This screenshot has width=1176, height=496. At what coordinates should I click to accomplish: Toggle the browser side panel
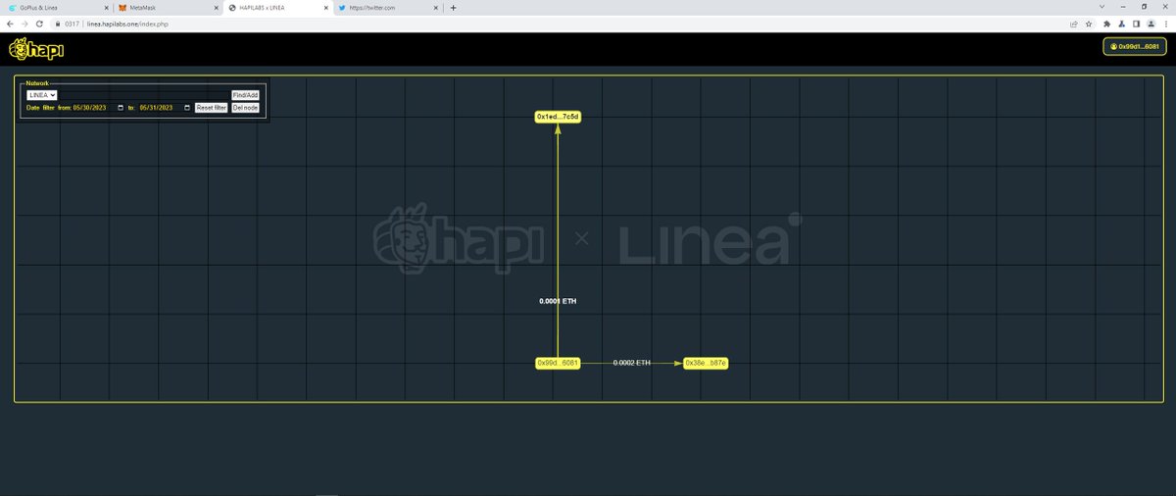click(x=1136, y=24)
